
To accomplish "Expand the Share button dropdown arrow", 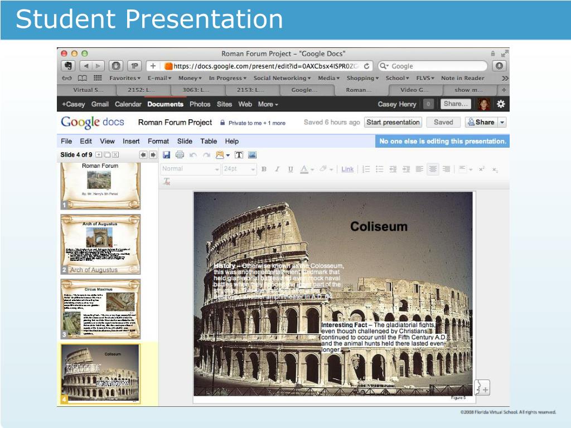I will point(502,122).
